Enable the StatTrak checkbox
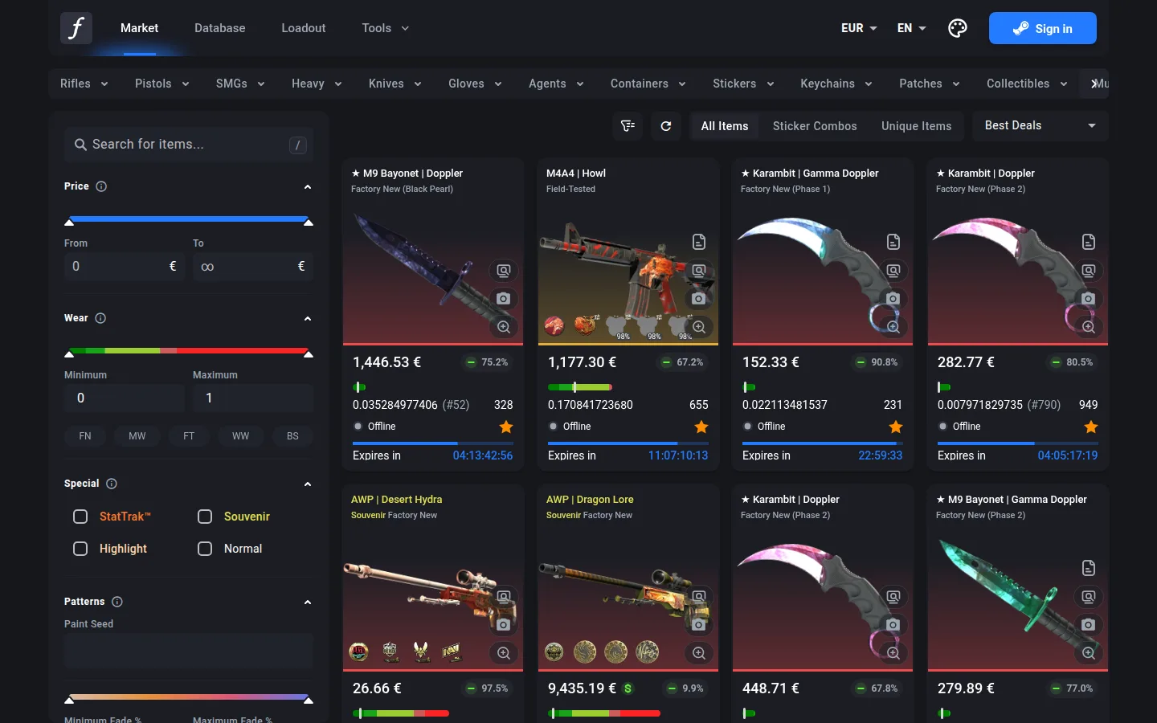Screen dimensions: 1157x723 80,517
